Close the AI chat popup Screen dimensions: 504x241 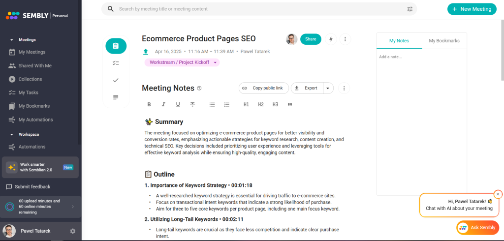[498, 194]
